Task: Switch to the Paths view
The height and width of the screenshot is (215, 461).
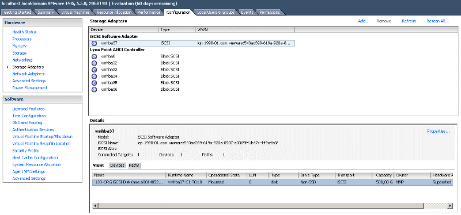Action: [x=134, y=166]
